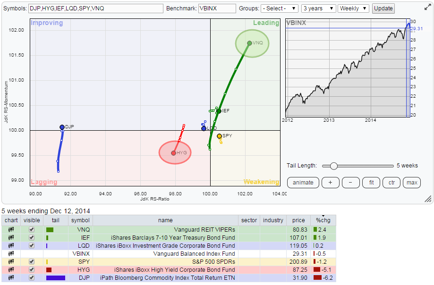434x285 pixels.
Task: Sort table by chart column
Action: point(11,220)
